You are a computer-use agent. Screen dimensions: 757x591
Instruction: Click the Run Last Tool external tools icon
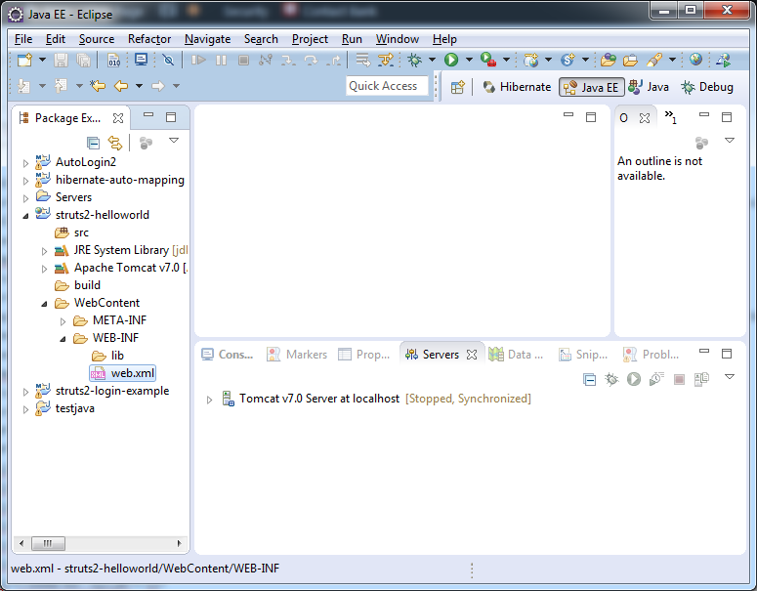pos(488,60)
